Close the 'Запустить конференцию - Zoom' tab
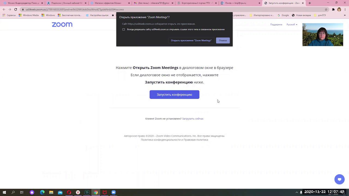The width and height of the screenshot is (349, 196). click(303, 3)
